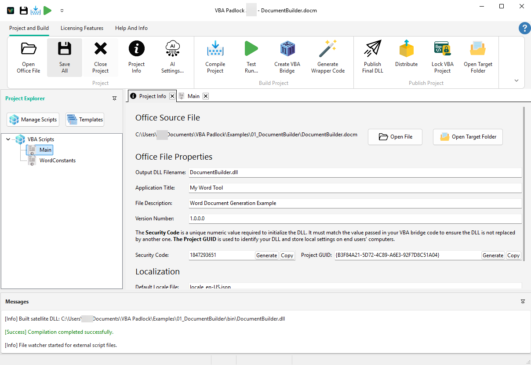The width and height of the screenshot is (531, 365).
Task: Switch to the Licensing Features tab
Action: (x=82, y=28)
